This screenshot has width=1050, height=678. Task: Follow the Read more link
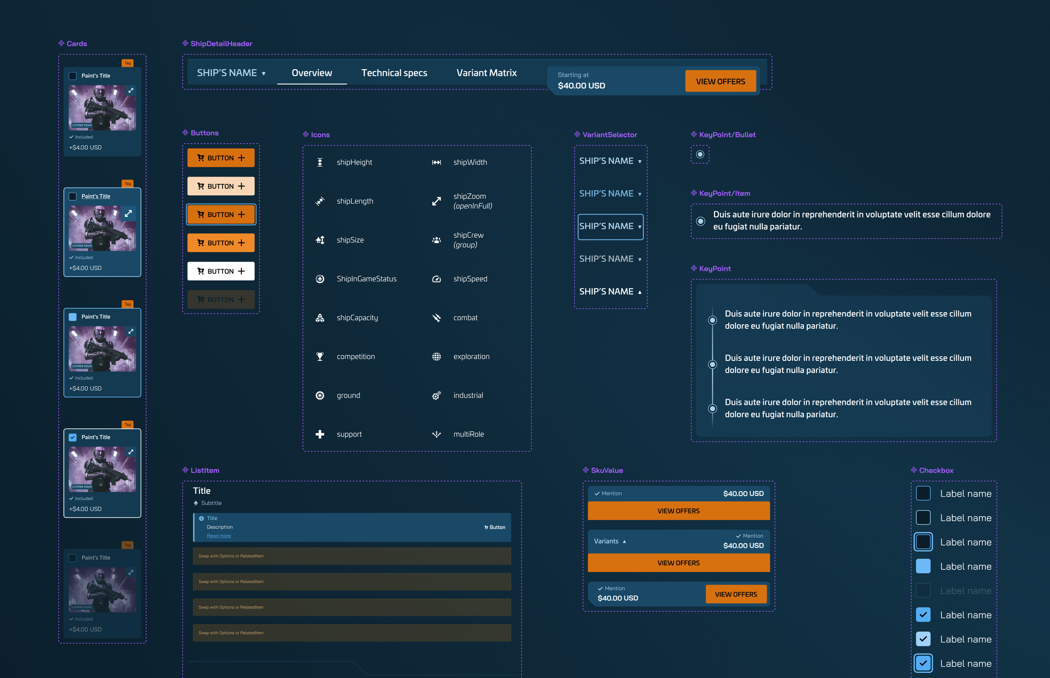tap(218, 536)
